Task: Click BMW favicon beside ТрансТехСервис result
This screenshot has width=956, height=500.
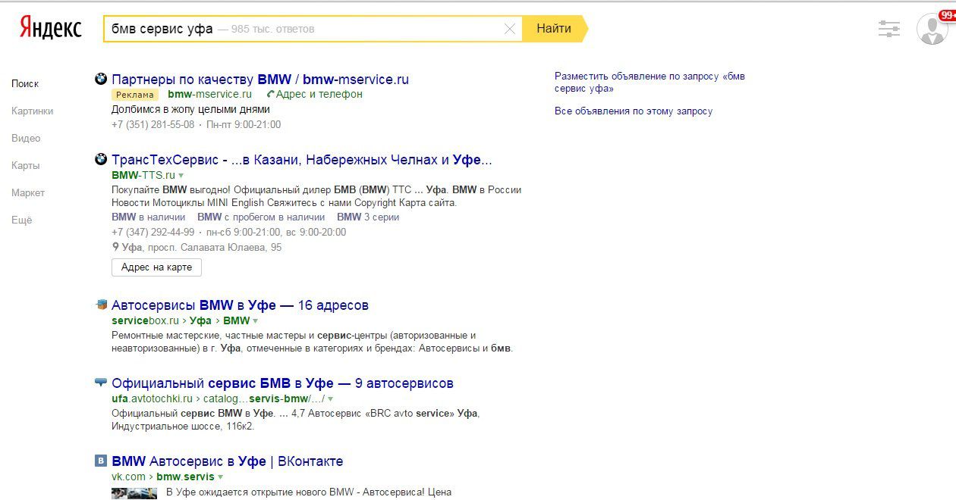Action: [100, 160]
